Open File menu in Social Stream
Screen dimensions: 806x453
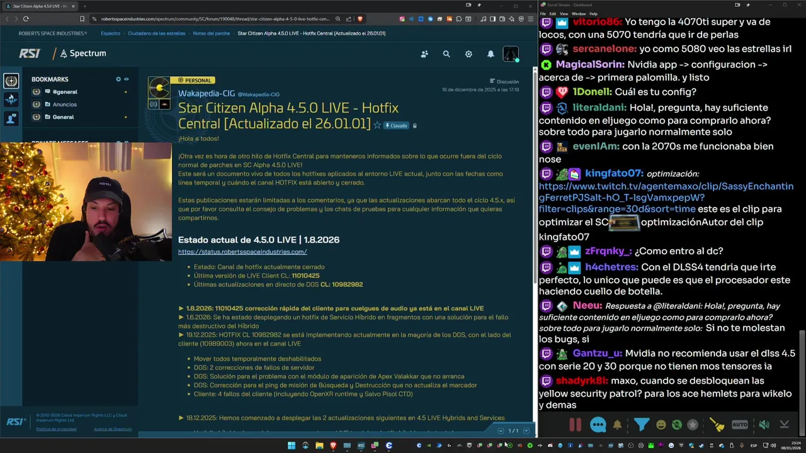tap(543, 13)
